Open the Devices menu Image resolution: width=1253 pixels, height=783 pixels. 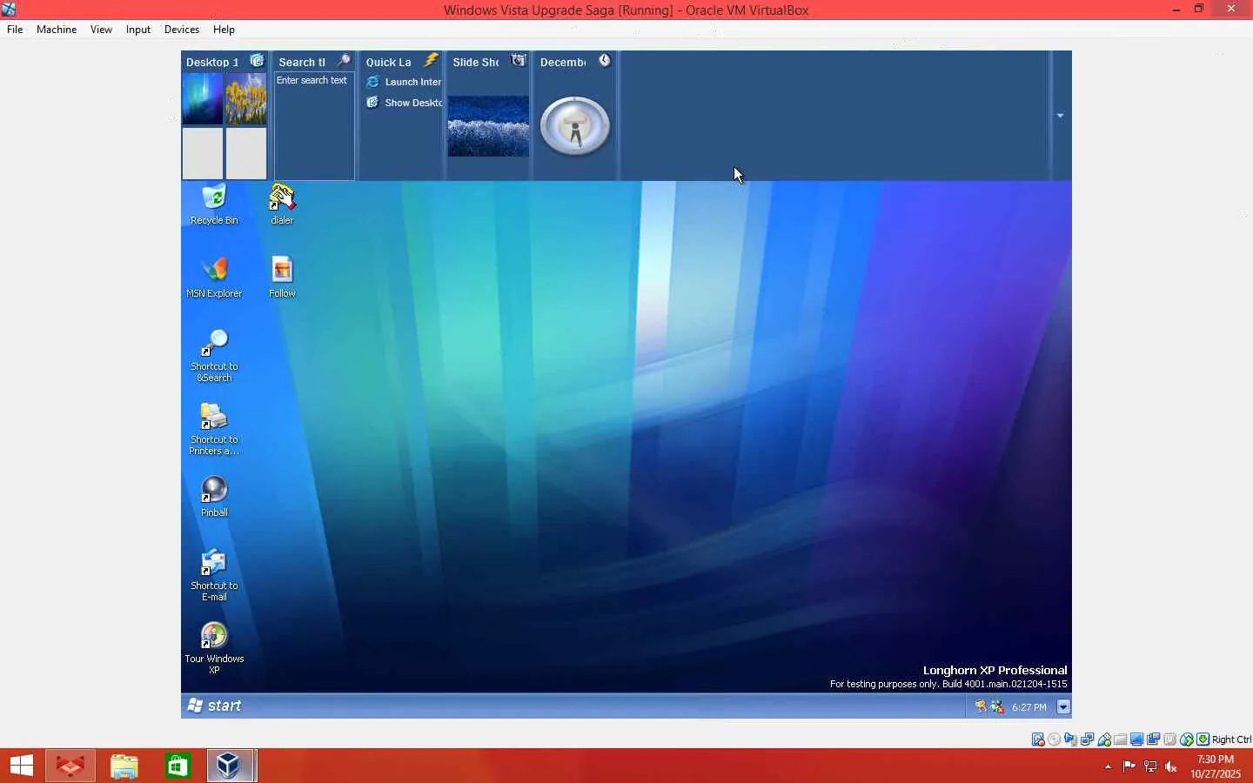pyautogui.click(x=182, y=30)
